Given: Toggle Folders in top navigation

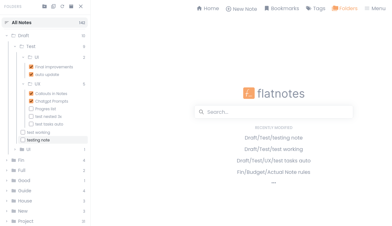Looking at the screenshot, I should 345,9.
